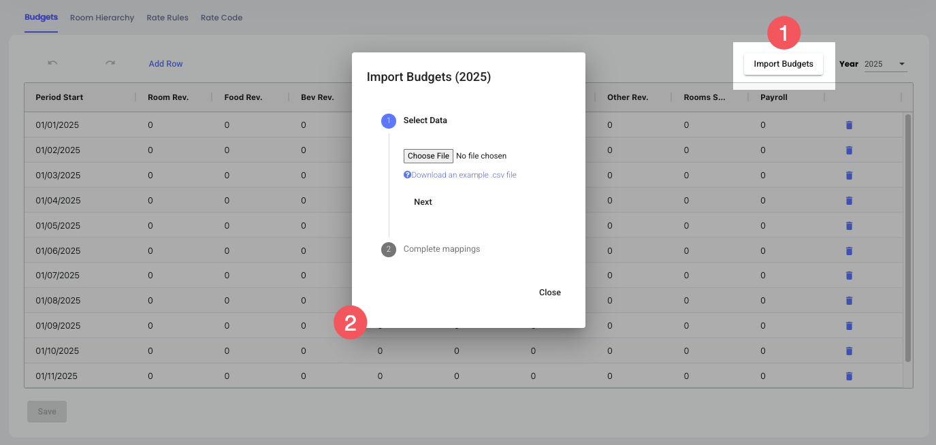This screenshot has height=445, width=936.
Task: Open the Year 2025 dropdown
Action: click(885, 64)
